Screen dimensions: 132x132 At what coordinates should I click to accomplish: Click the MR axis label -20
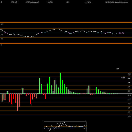click(x=129, y=100)
